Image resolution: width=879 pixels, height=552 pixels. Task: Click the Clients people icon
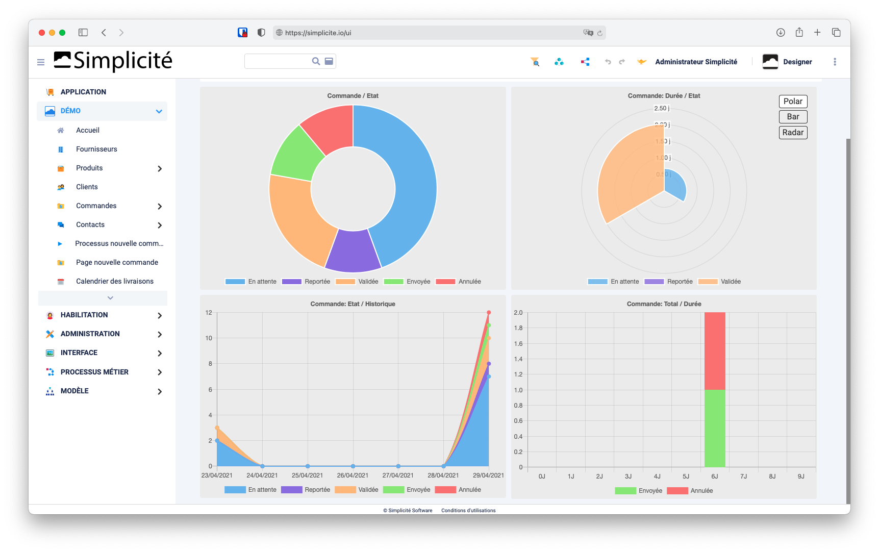point(61,187)
